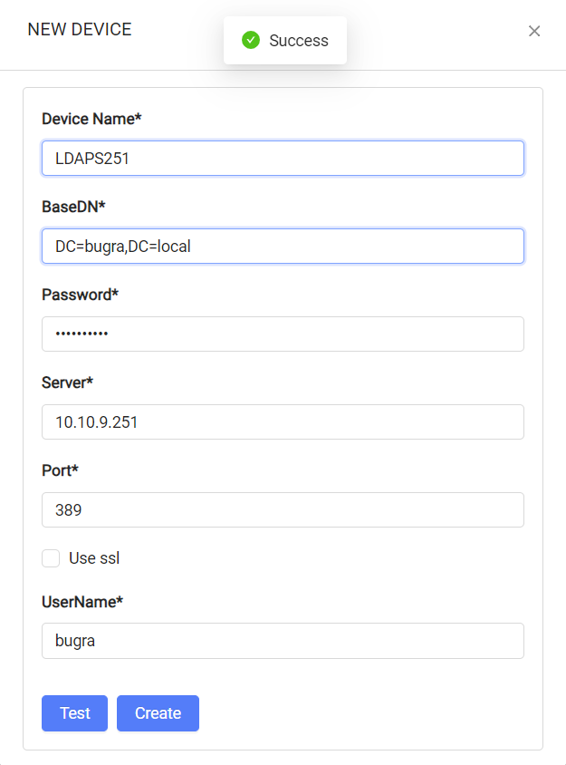Click the green Success checkmark icon
Viewport: 566px width, 765px height.
(x=251, y=40)
